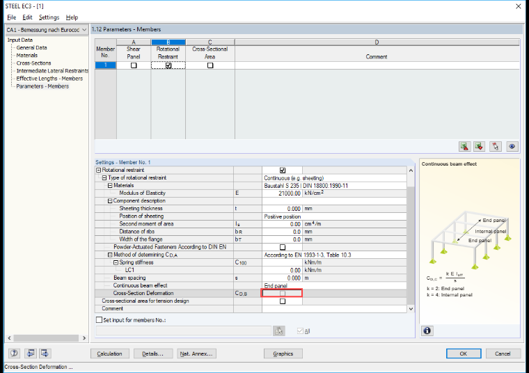Collapse the Materials node

click(x=110, y=186)
